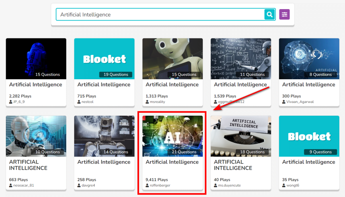The height and width of the screenshot is (197, 345).
Task: Open the chalkboard robot set thumbnail
Action: [241, 58]
